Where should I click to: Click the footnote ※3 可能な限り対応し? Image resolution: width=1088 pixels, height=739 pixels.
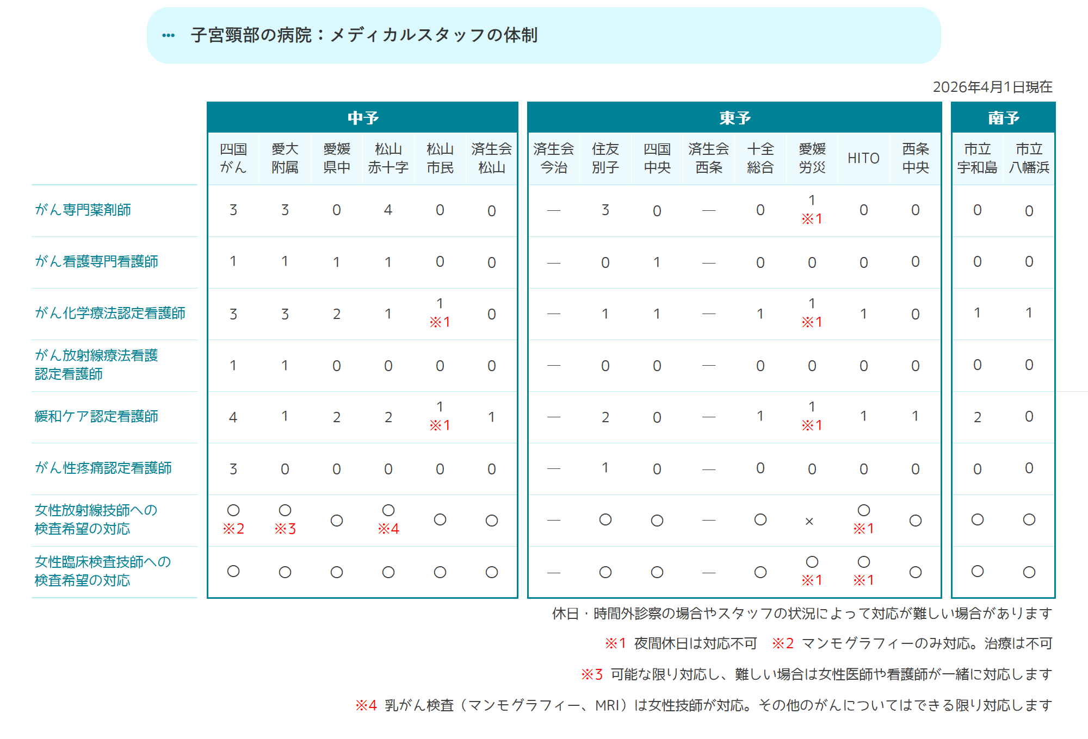coord(817,674)
